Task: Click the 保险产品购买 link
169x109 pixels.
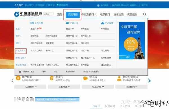Action: [x=36, y=43]
